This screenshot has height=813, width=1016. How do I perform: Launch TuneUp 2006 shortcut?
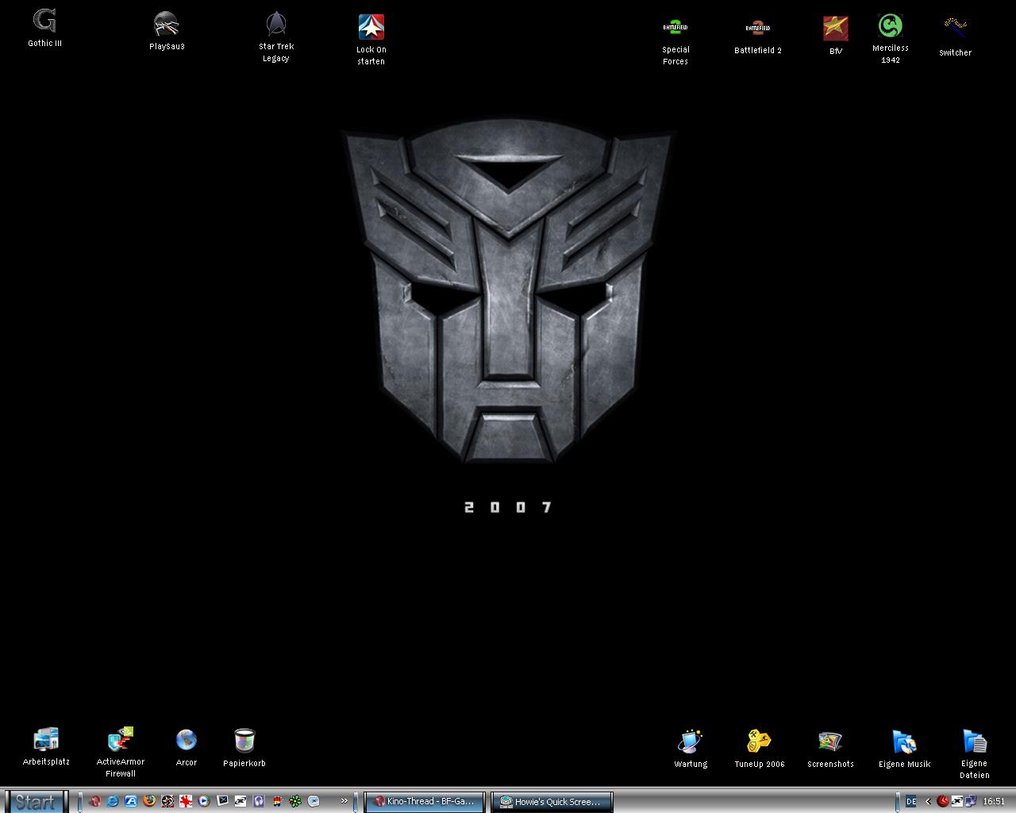click(760, 749)
